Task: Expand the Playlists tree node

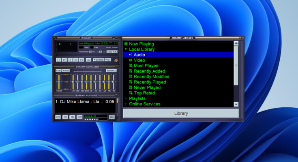Action: (x=126, y=98)
